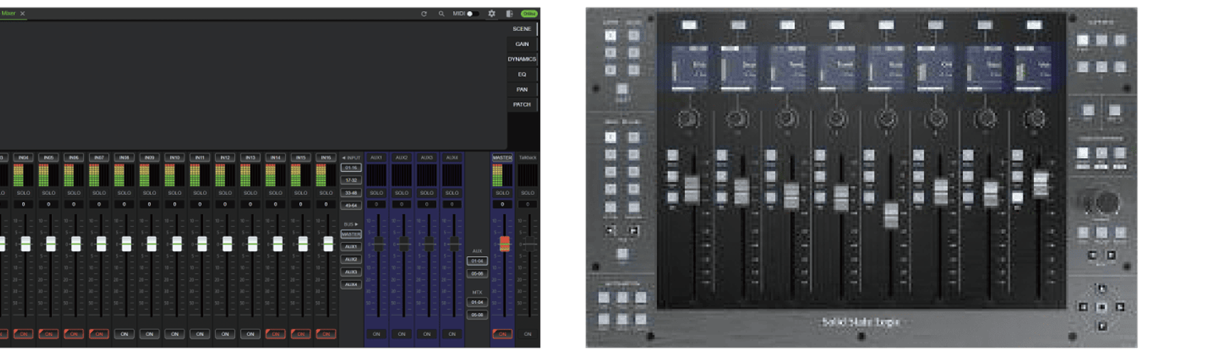
Task: Select input bank 17-32
Action: (351, 180)
